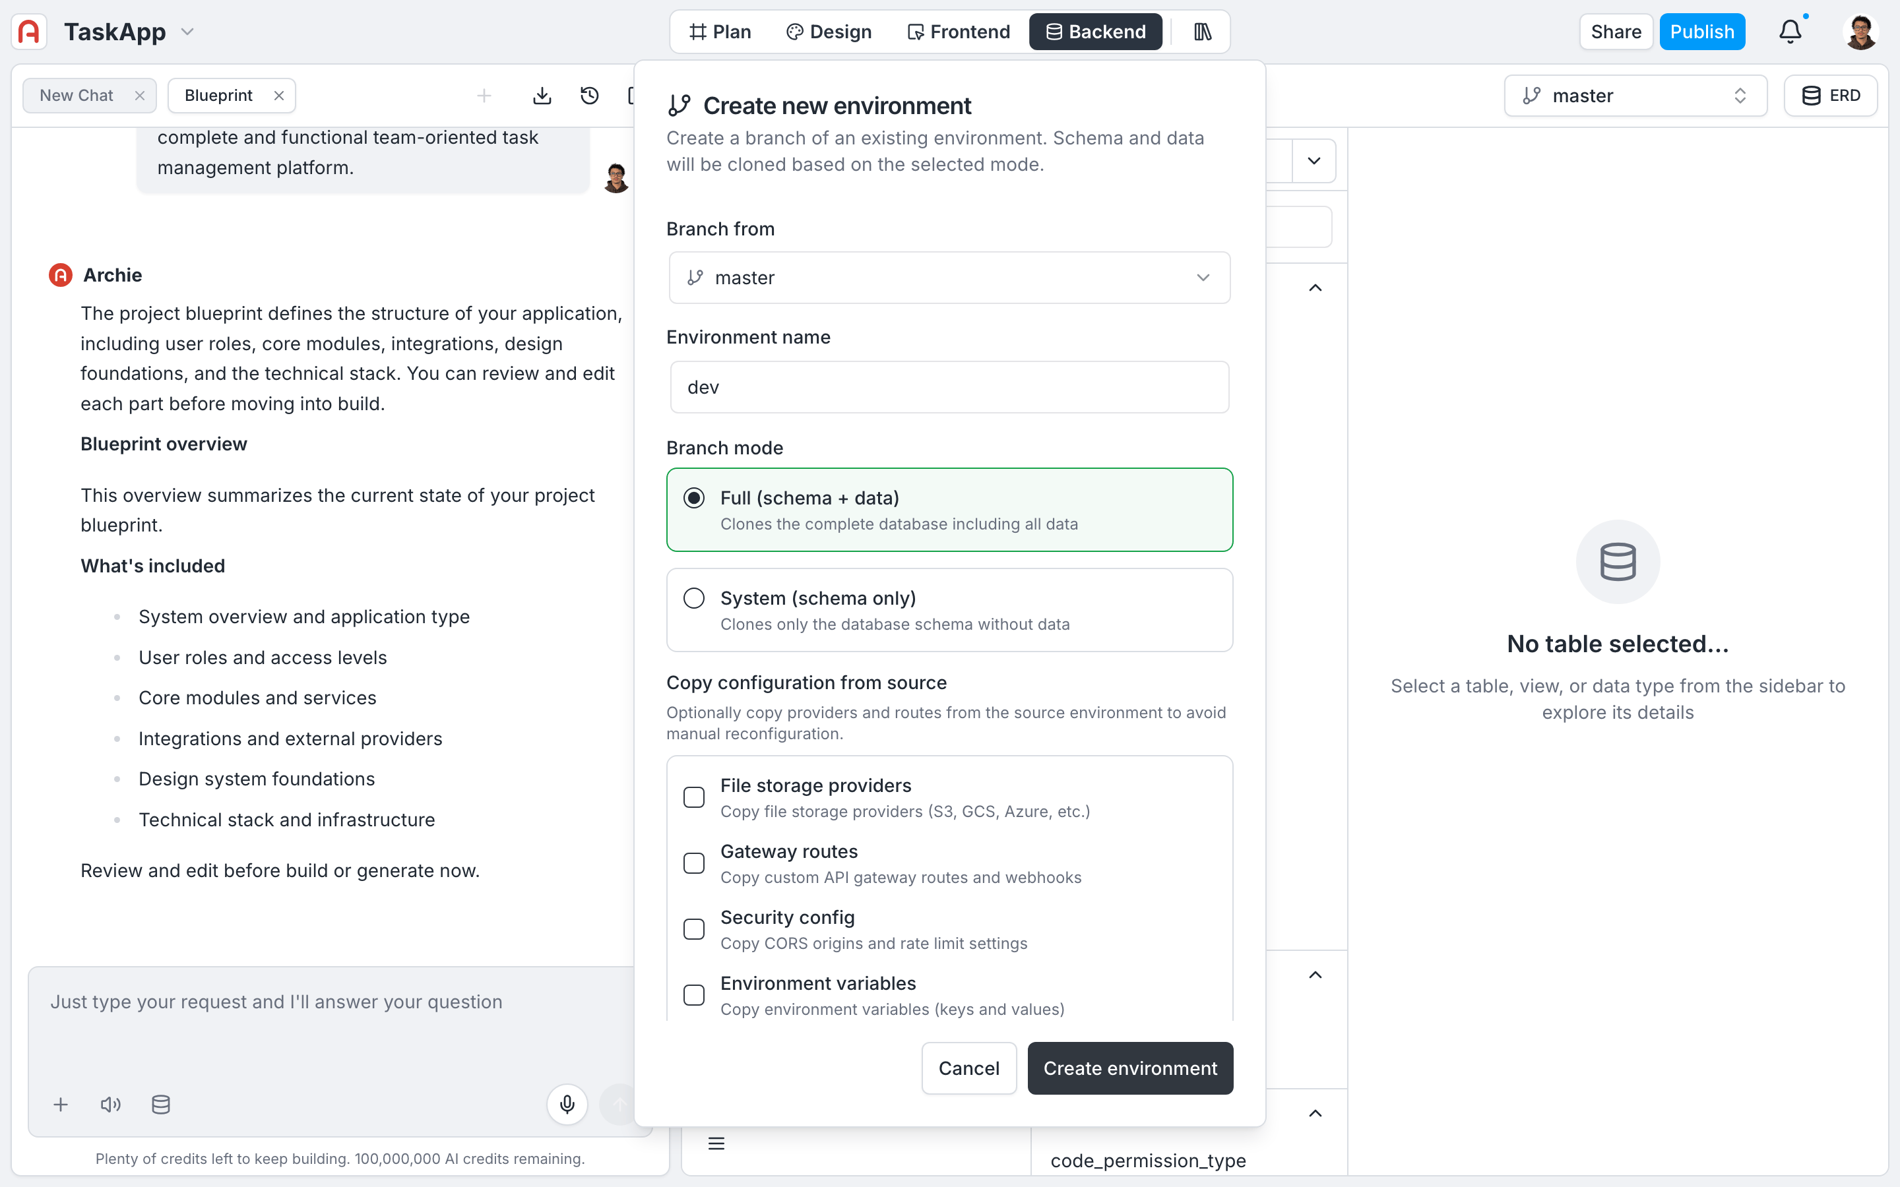Viewport: 1900px width, 1187px height.
Task: Click the send arrow button in chat input
Action: [619, 1105]
